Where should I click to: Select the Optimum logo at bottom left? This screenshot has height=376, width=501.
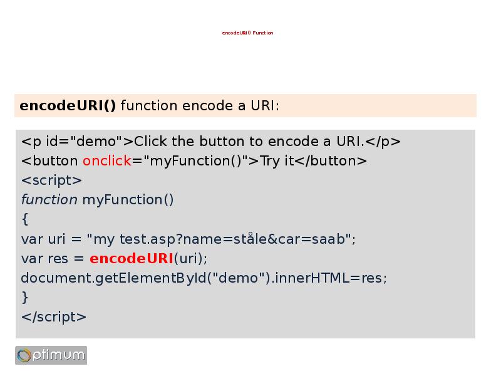(50, 355)
